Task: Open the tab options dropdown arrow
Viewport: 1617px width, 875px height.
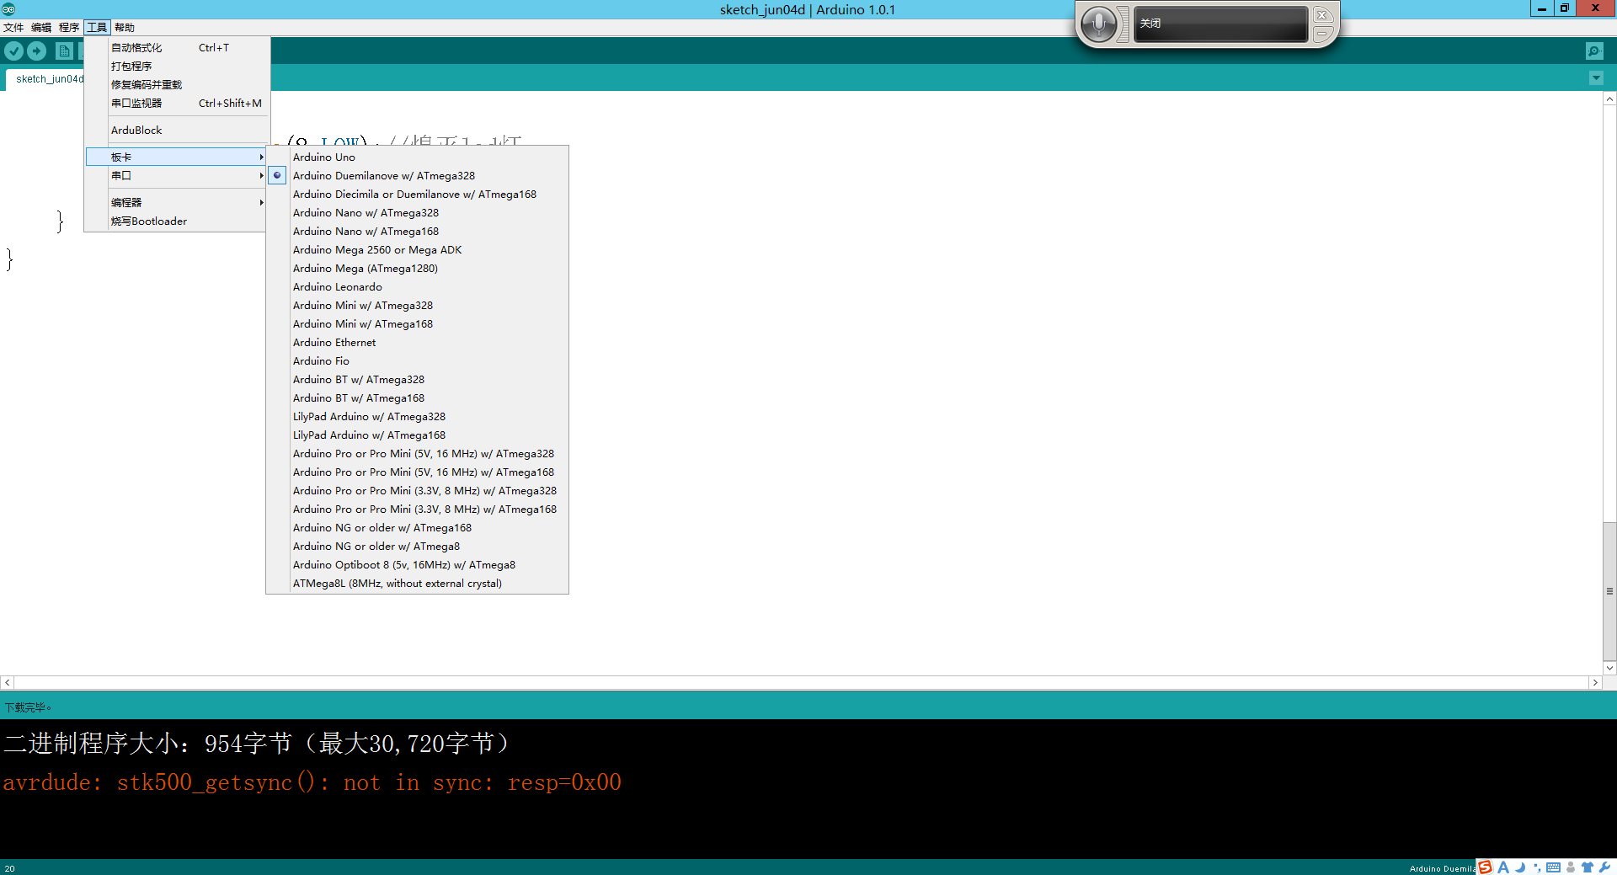Action: click(1595, 78)
